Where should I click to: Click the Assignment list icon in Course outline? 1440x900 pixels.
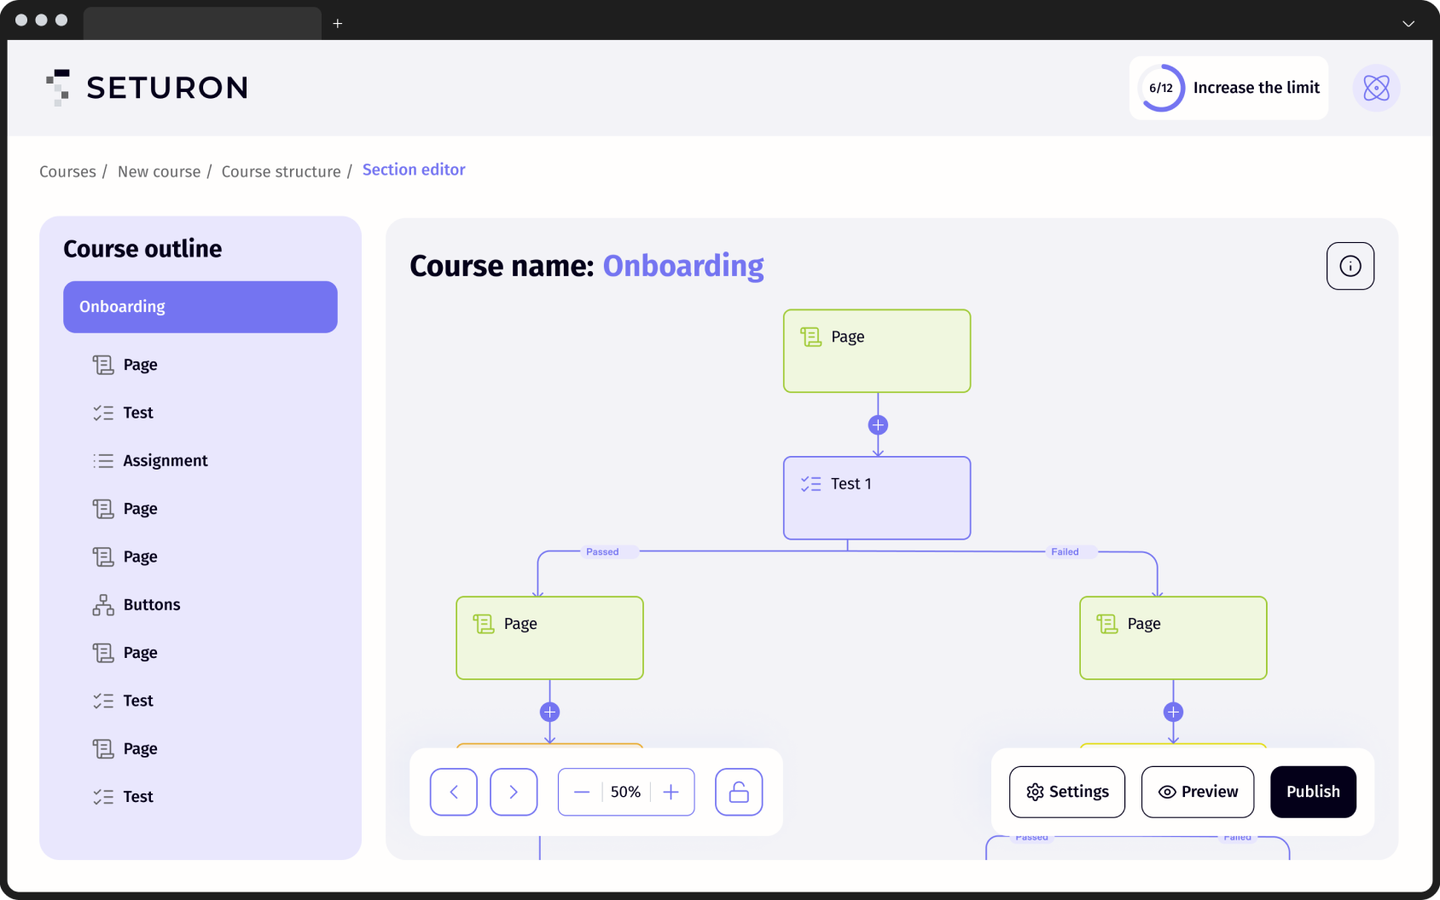coord(102,460)
